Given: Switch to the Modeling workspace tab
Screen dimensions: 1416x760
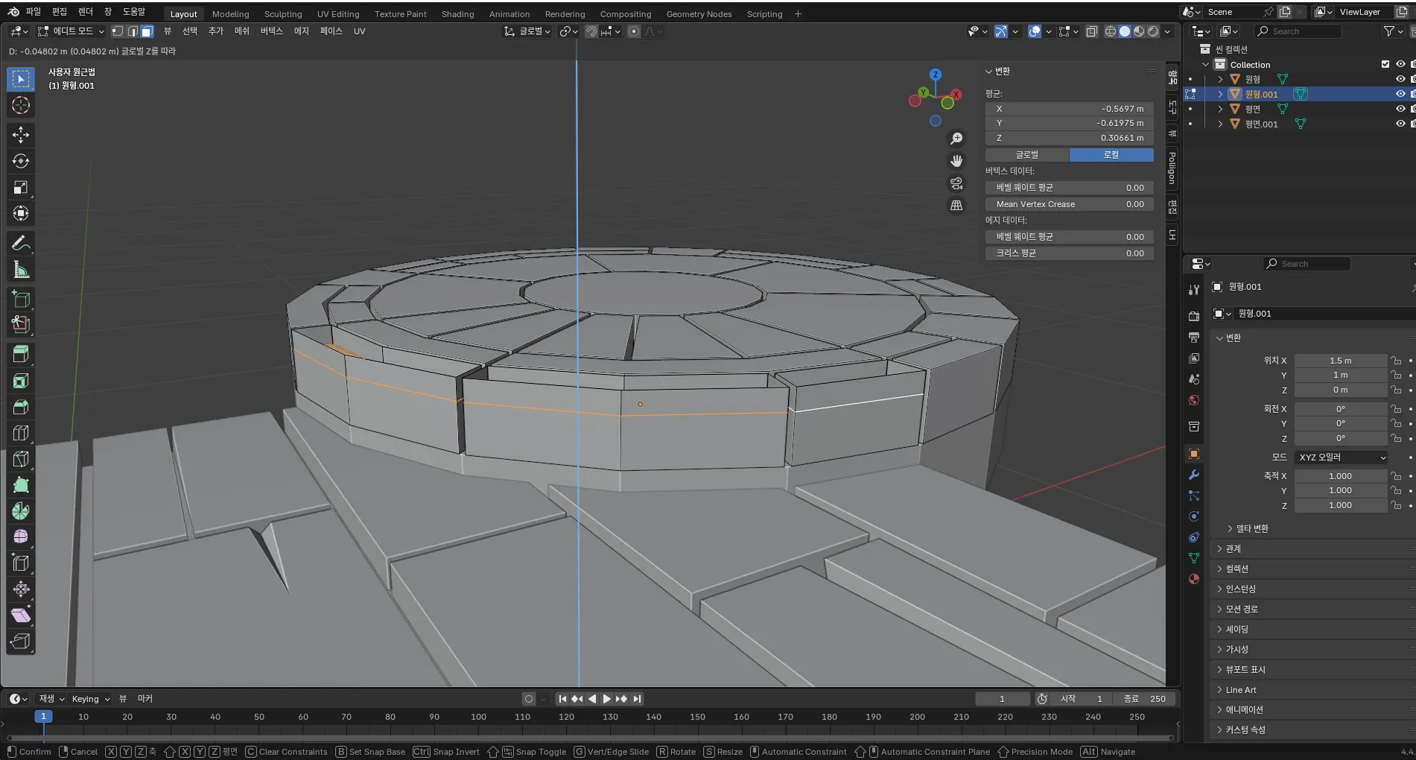Looking at the screenshot, I should [x=230, y=14].
